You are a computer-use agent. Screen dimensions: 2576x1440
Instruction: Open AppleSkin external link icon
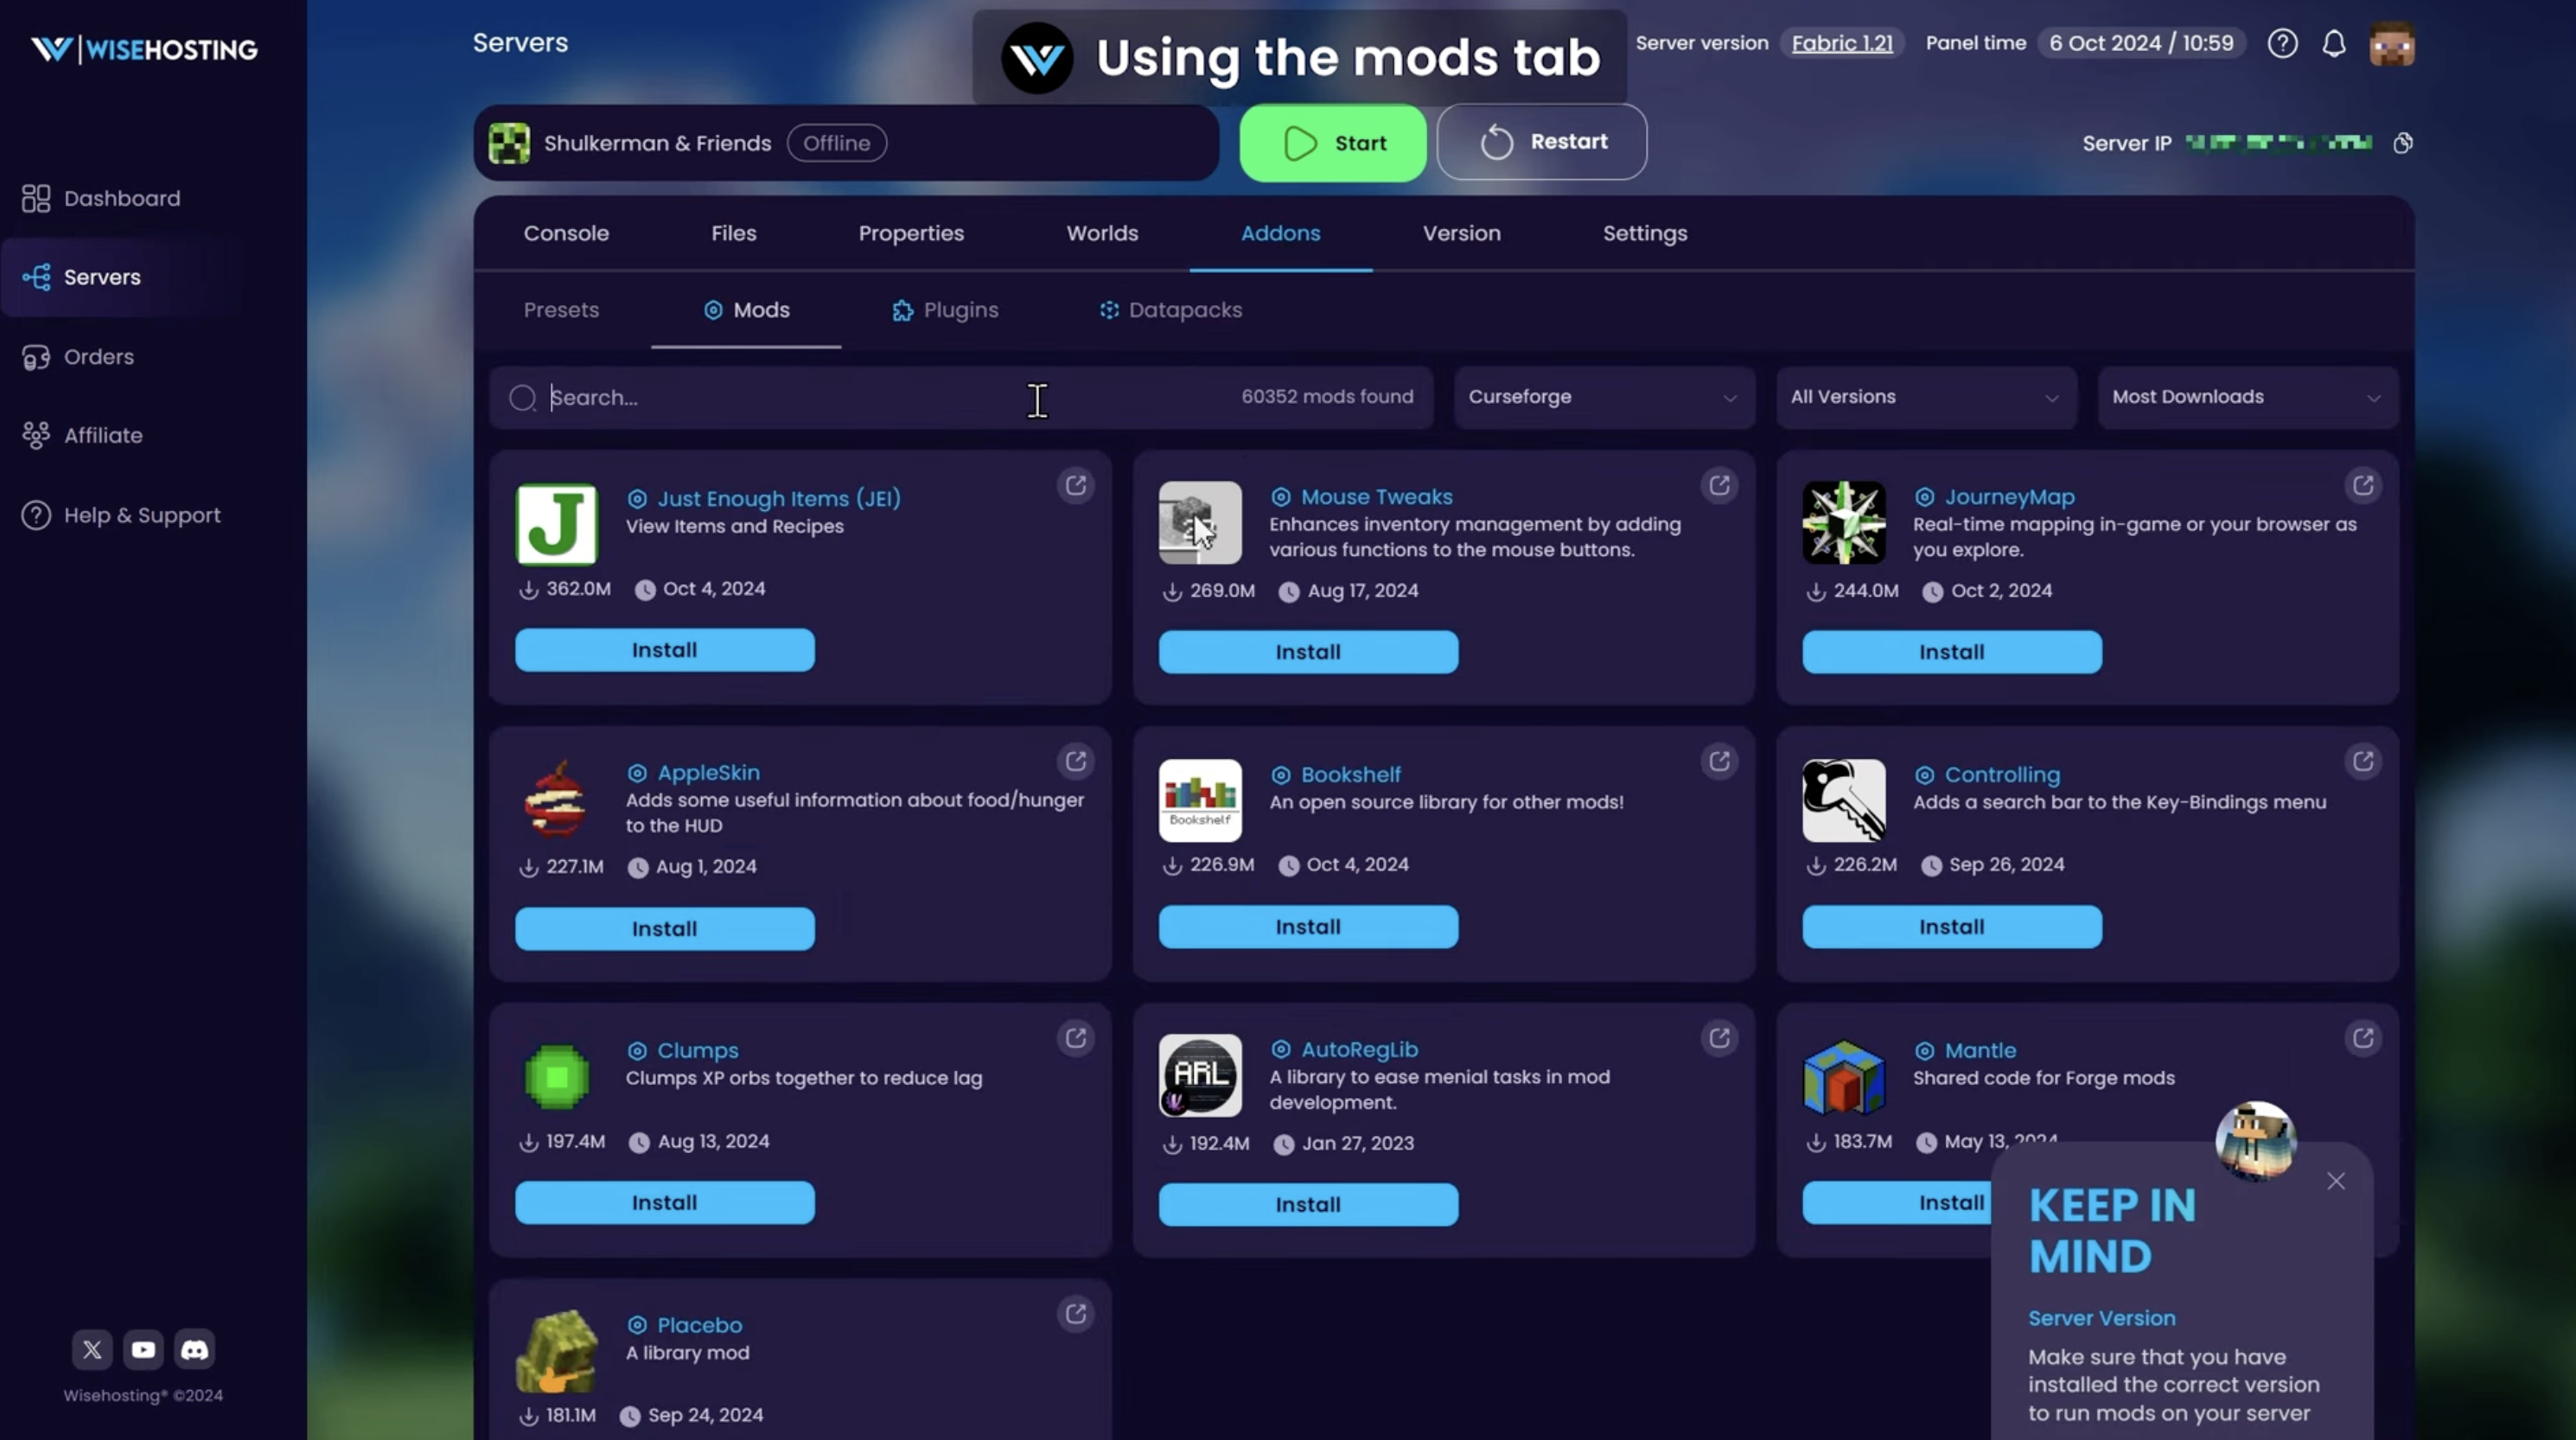[x=1076, y=761]
